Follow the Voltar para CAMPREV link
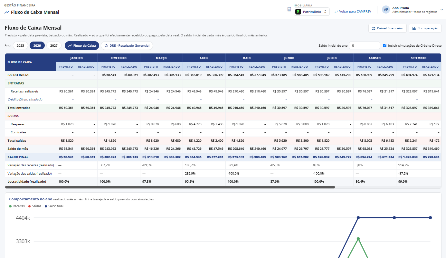 (x=353, y=12)
